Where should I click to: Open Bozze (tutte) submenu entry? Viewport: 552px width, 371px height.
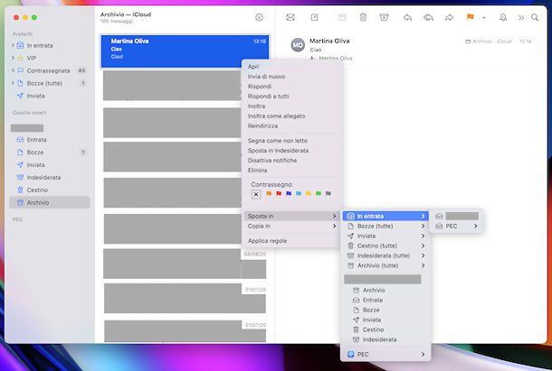(x=385, y=226)
